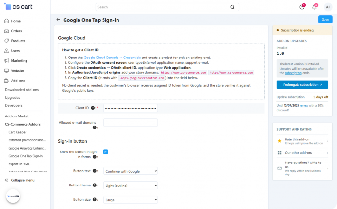Click the search magnifier icon
337x209 pixels.
[233, 7]
